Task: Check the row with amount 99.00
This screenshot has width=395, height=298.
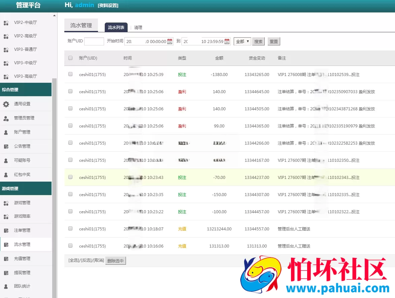Action: pos(70,125)
